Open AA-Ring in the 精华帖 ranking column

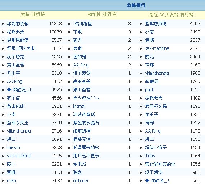point(81,65)
